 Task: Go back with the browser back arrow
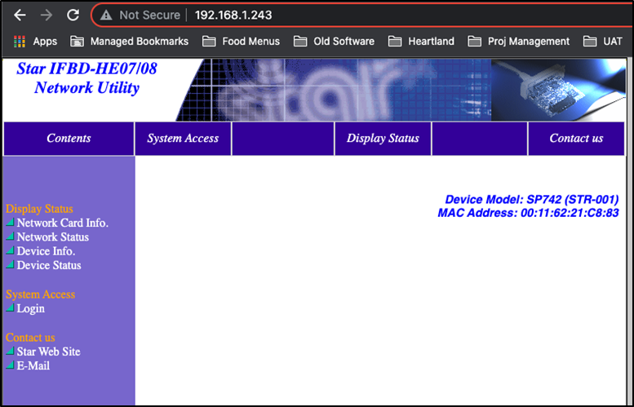coord(20,15)
